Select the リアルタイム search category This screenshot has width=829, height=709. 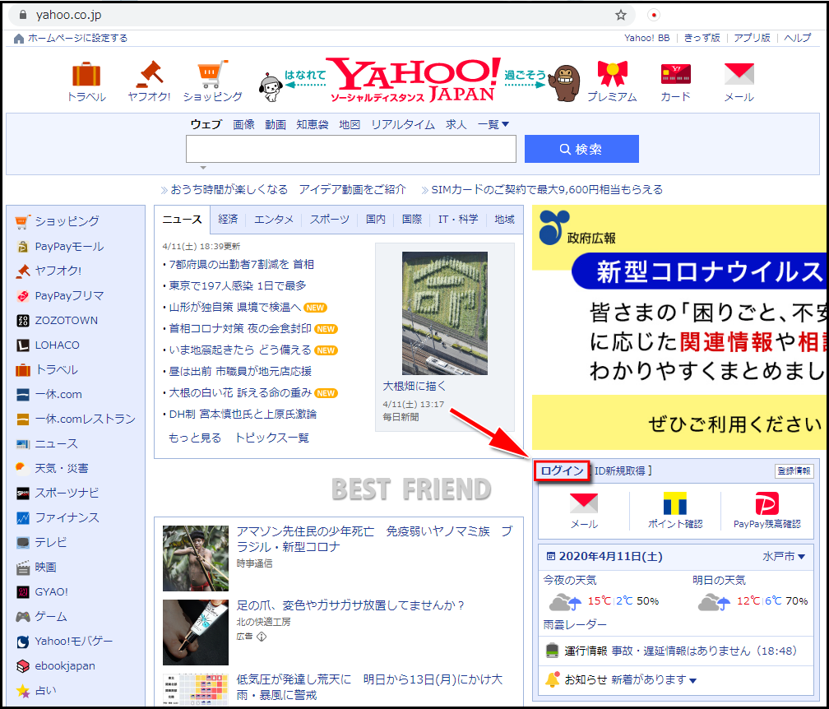pos(403,125)
